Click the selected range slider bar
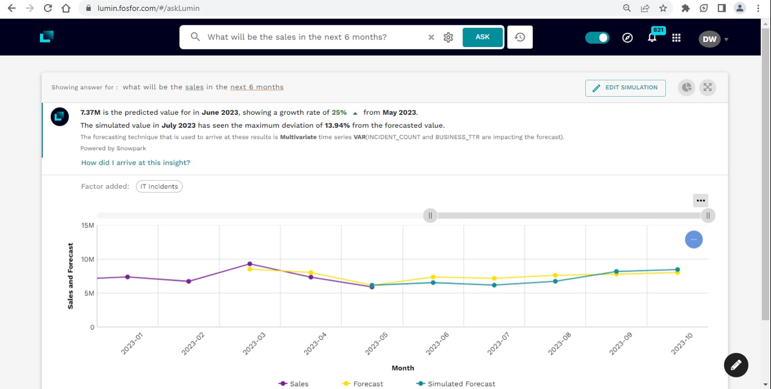 (570, 215)
